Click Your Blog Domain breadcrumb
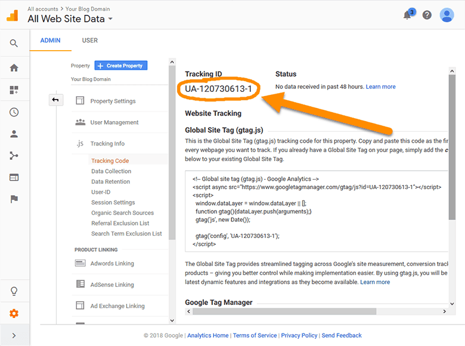The image size is (465, 346). pos(88,9)
